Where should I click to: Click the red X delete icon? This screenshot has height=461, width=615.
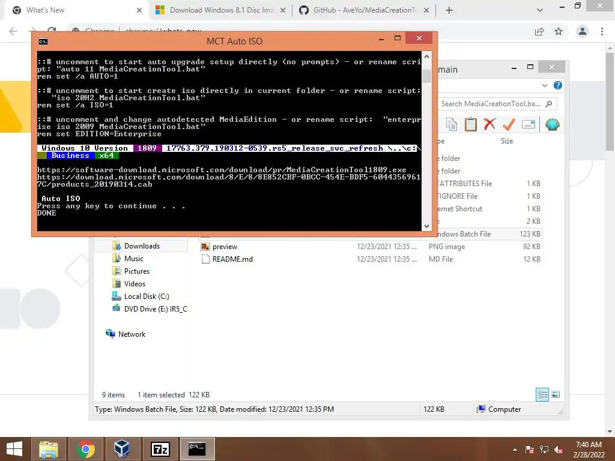[489, 125]
